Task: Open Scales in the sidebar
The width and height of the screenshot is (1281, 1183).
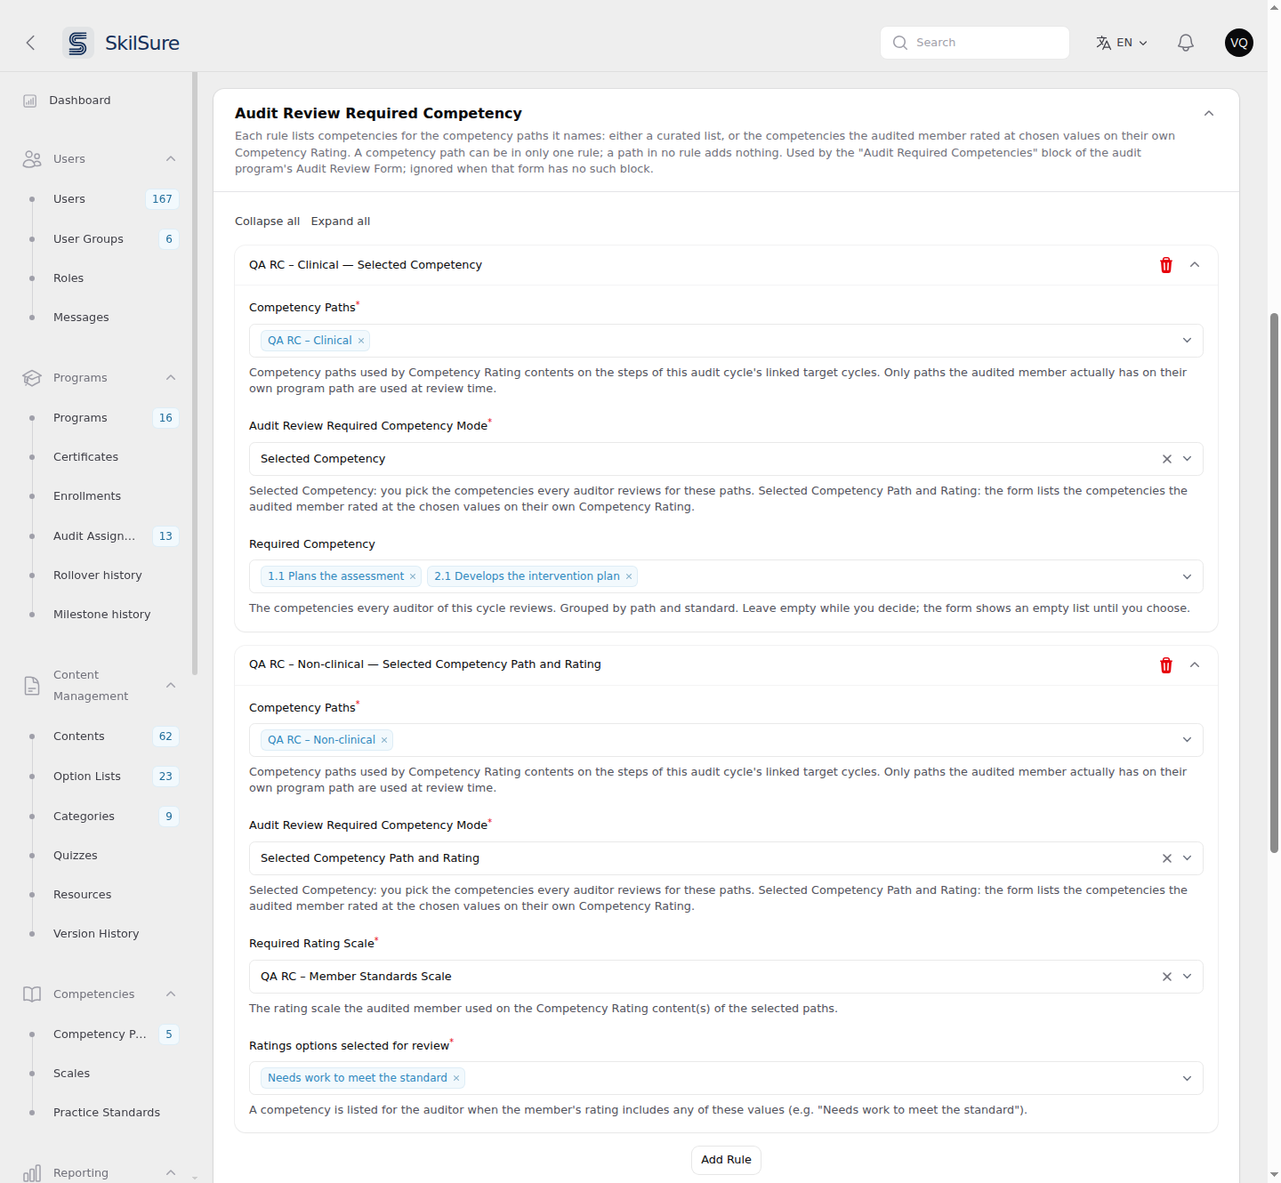Action: (x=71, y=1074)
